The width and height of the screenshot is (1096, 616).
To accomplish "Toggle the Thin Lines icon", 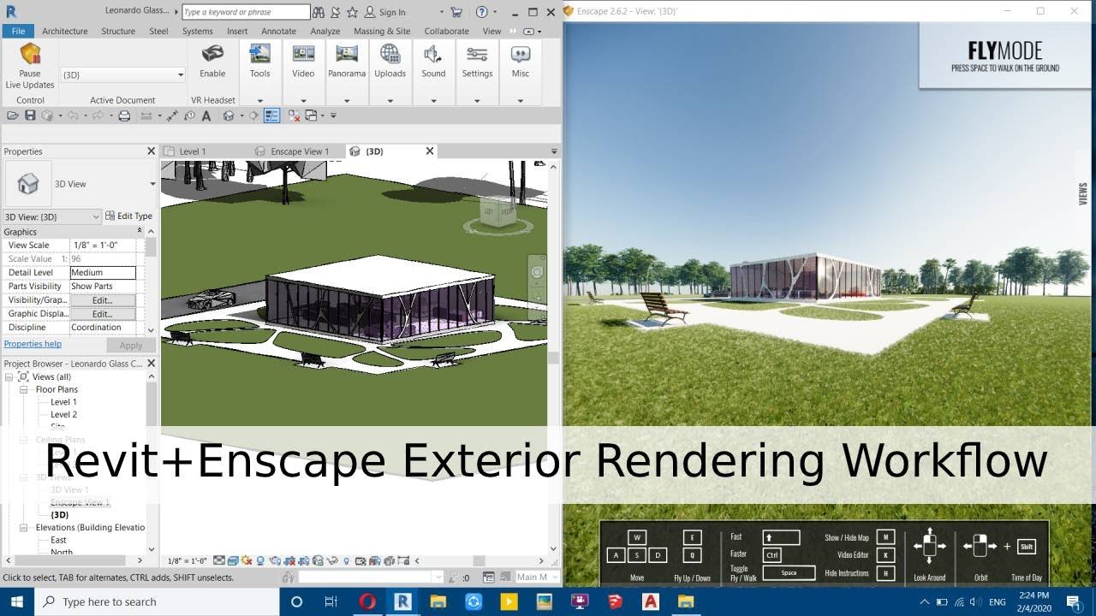I will click(x=271, y=115).
